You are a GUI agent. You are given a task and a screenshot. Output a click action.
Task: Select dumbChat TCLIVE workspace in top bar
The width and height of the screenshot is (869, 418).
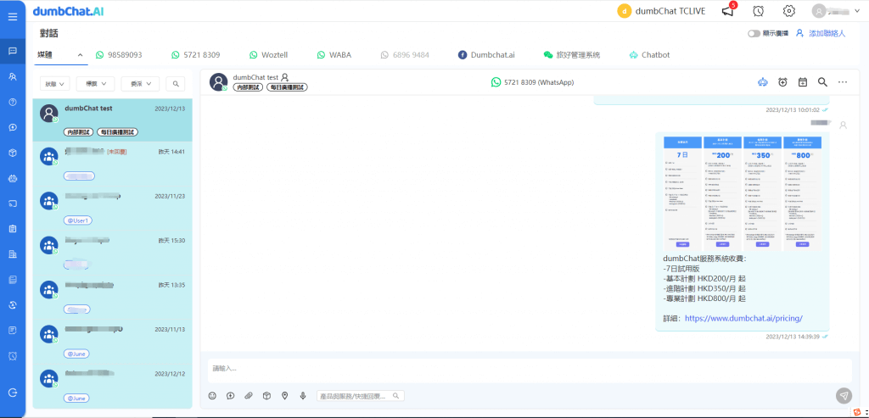coord(662,10)
